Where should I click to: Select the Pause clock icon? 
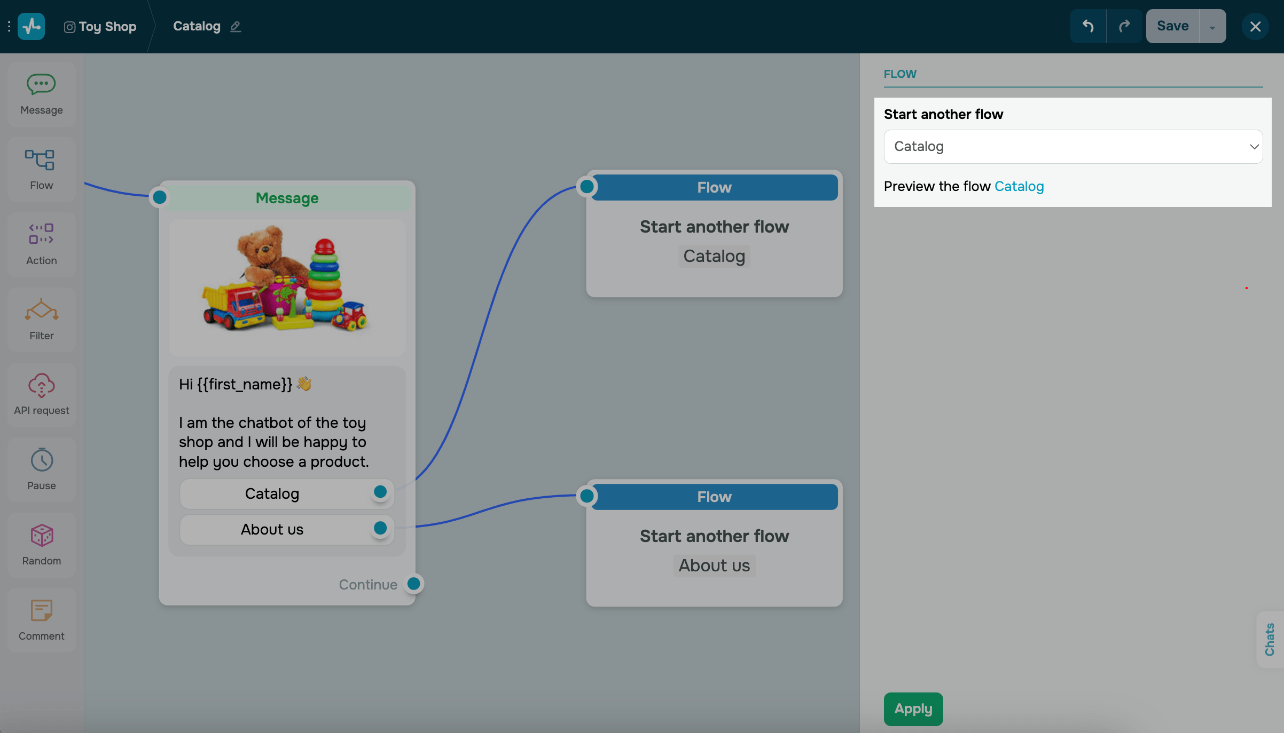click(x=41, y=460)
